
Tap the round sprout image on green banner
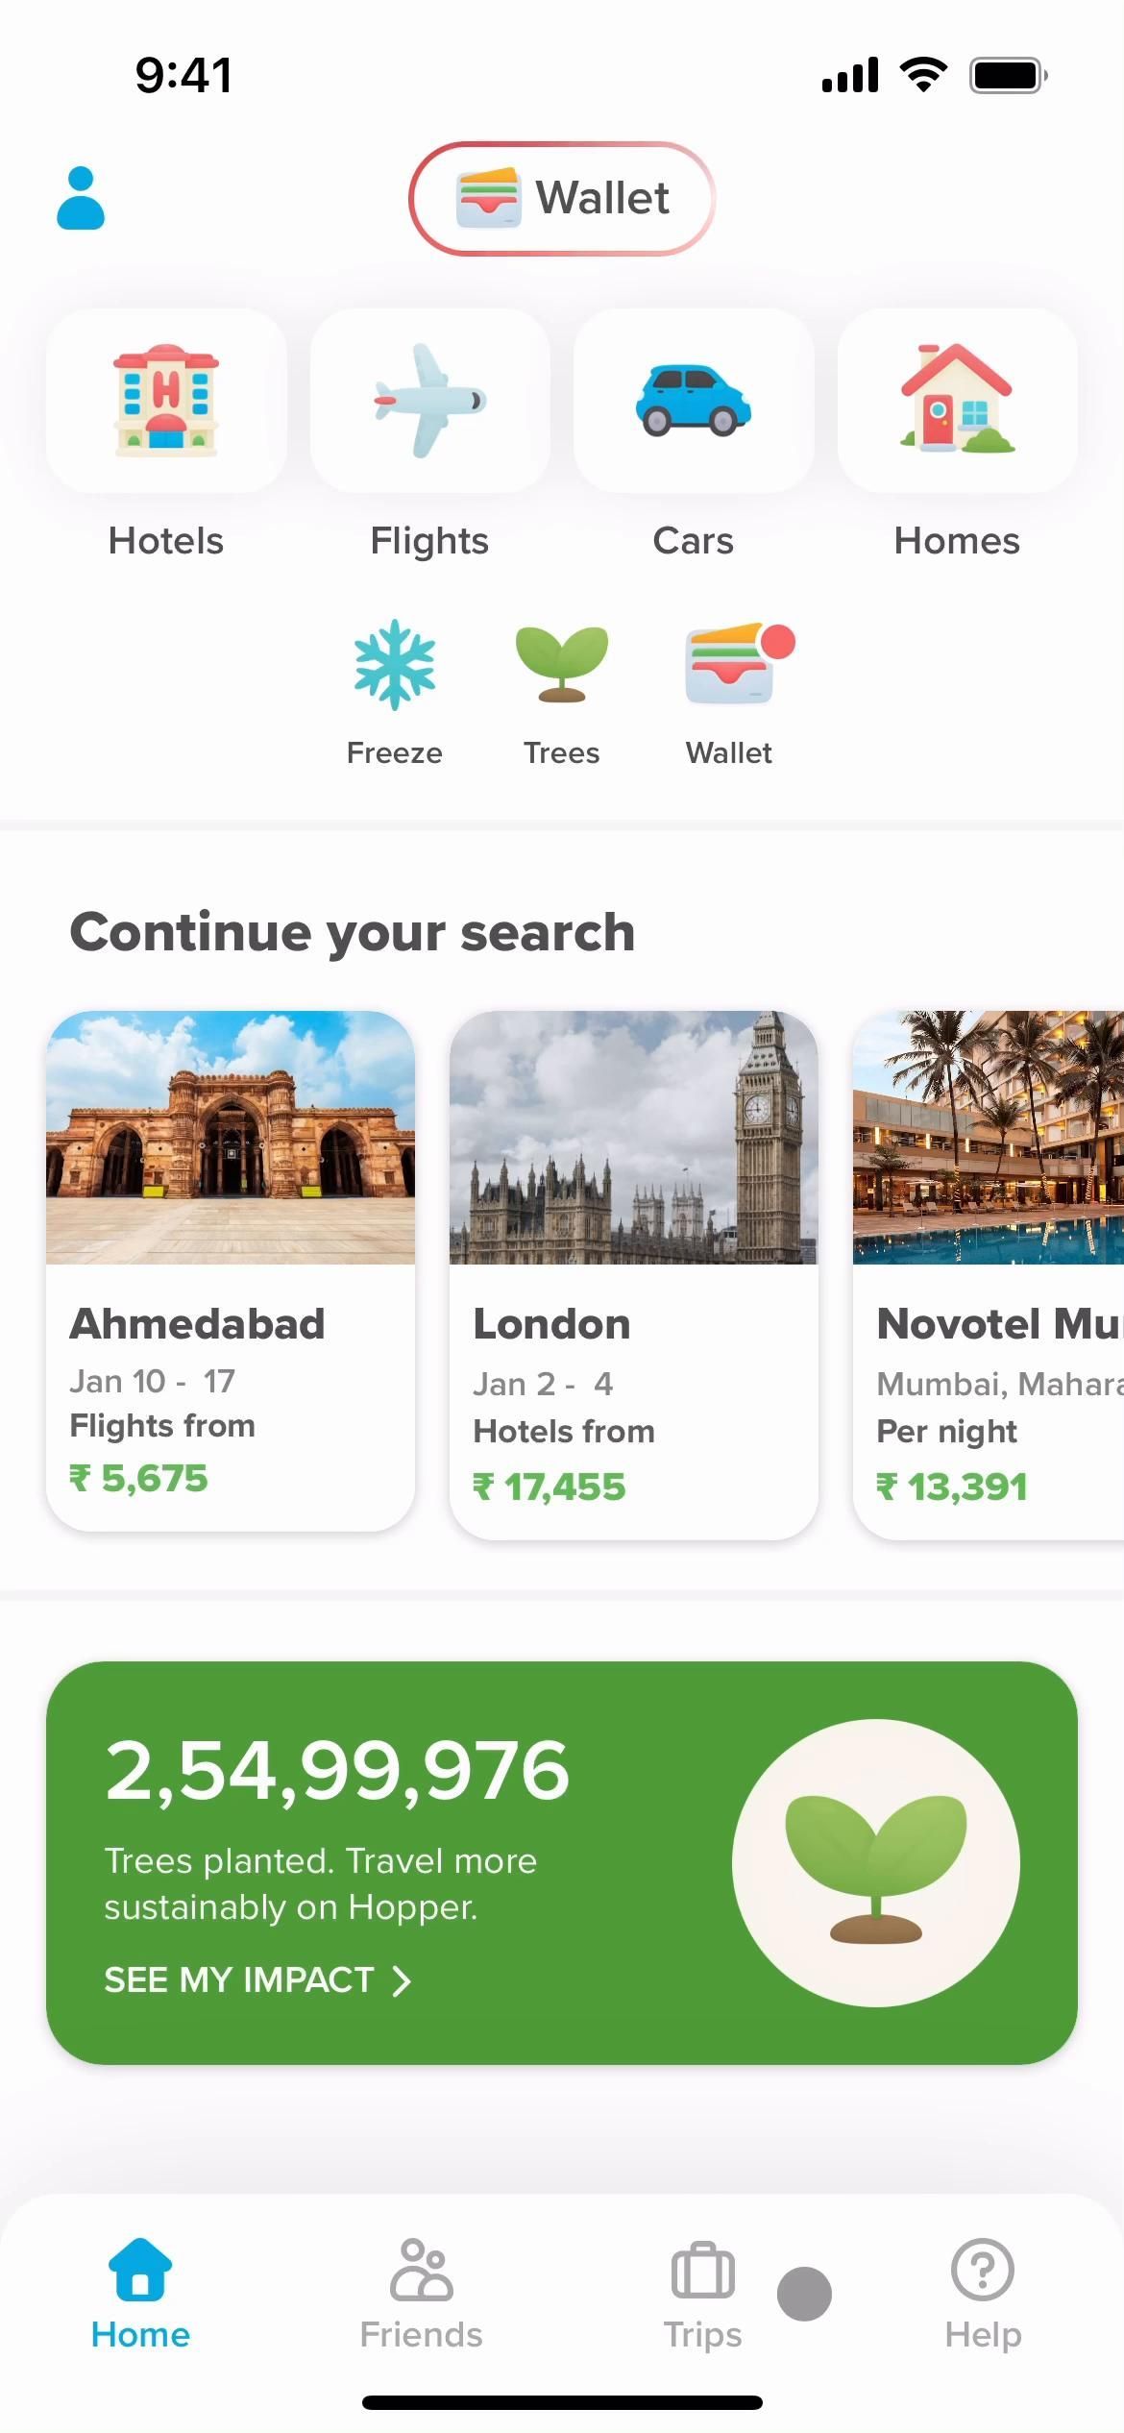875,1862
